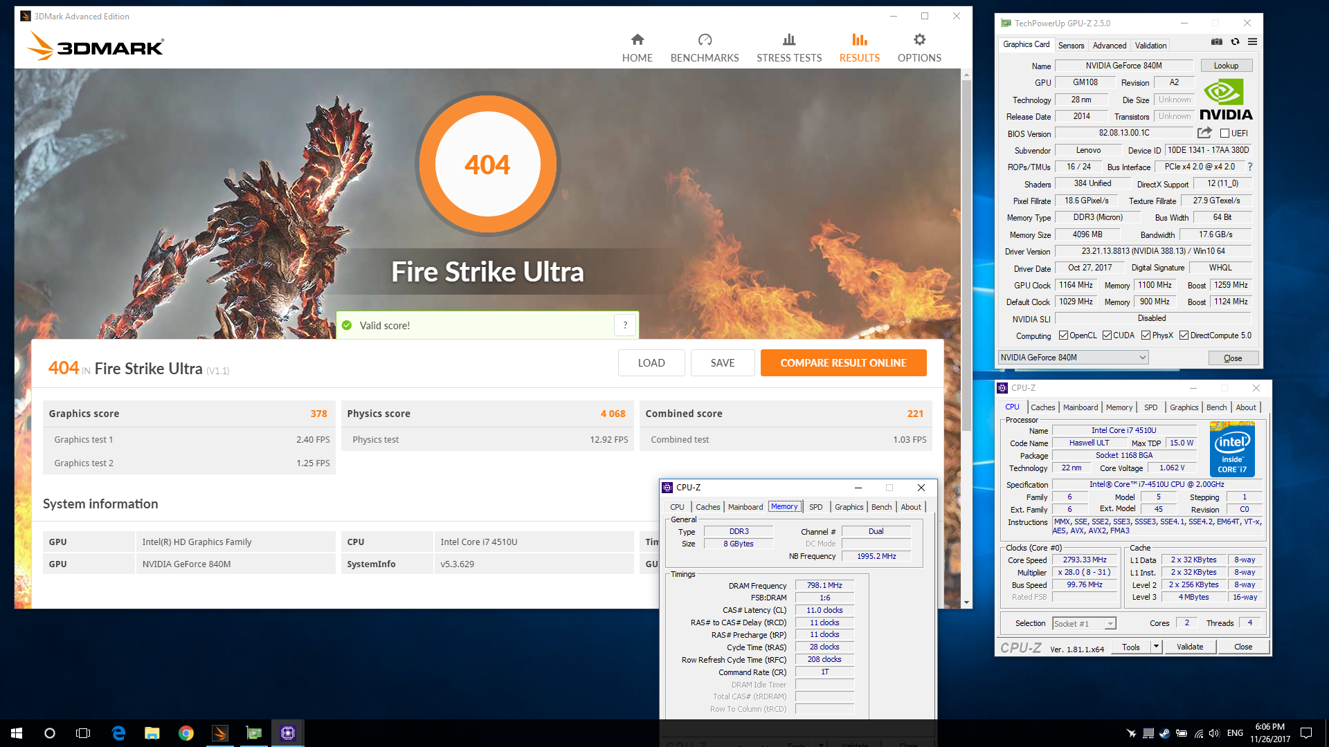This screenshot has height=747, width=1329.
Task: Open File Explorer from taskbar
Action: [x=152, y=733]
